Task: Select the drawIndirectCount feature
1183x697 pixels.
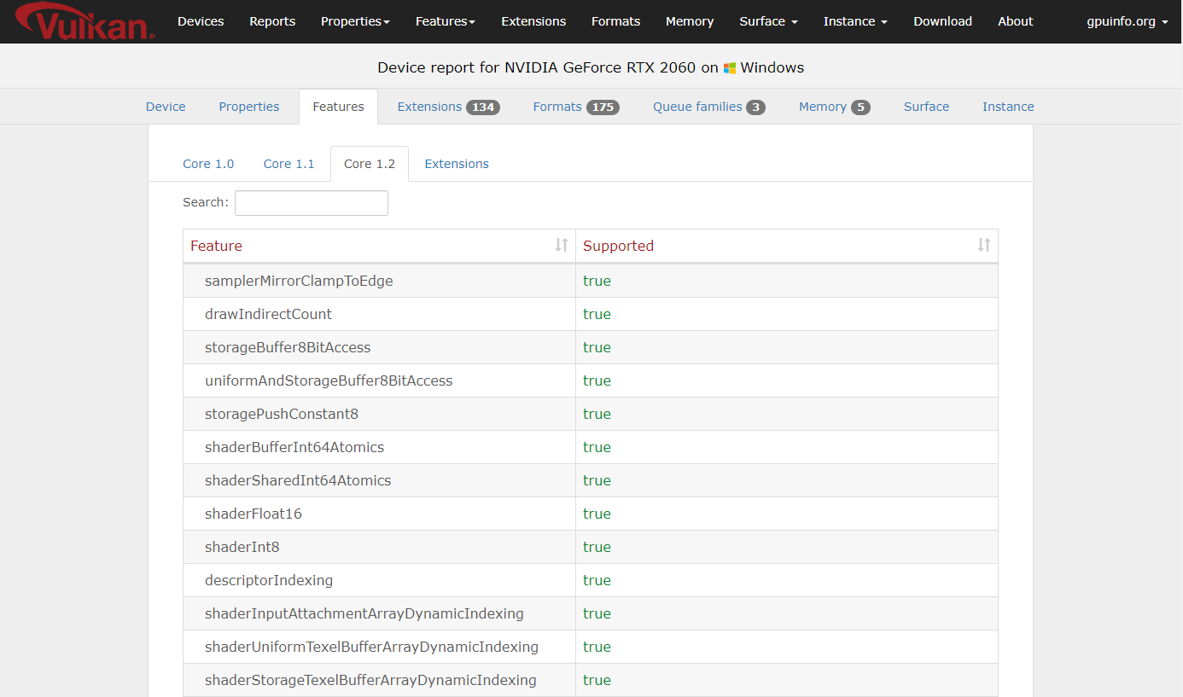Action: 268,314
